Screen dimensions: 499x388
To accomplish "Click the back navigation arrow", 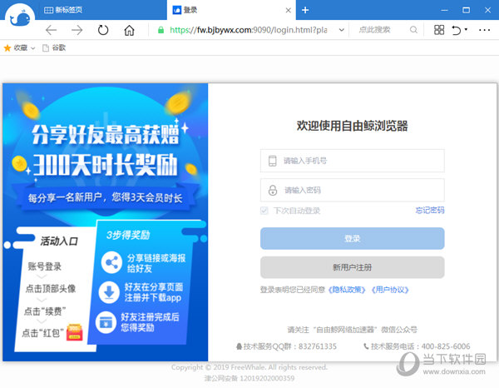I will click(x=52, y=30).
